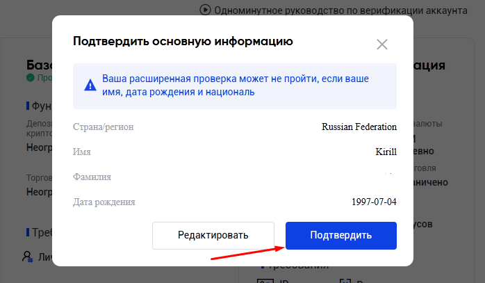
Task: Click the person icon behind the dialog
Action: point(27,257)
